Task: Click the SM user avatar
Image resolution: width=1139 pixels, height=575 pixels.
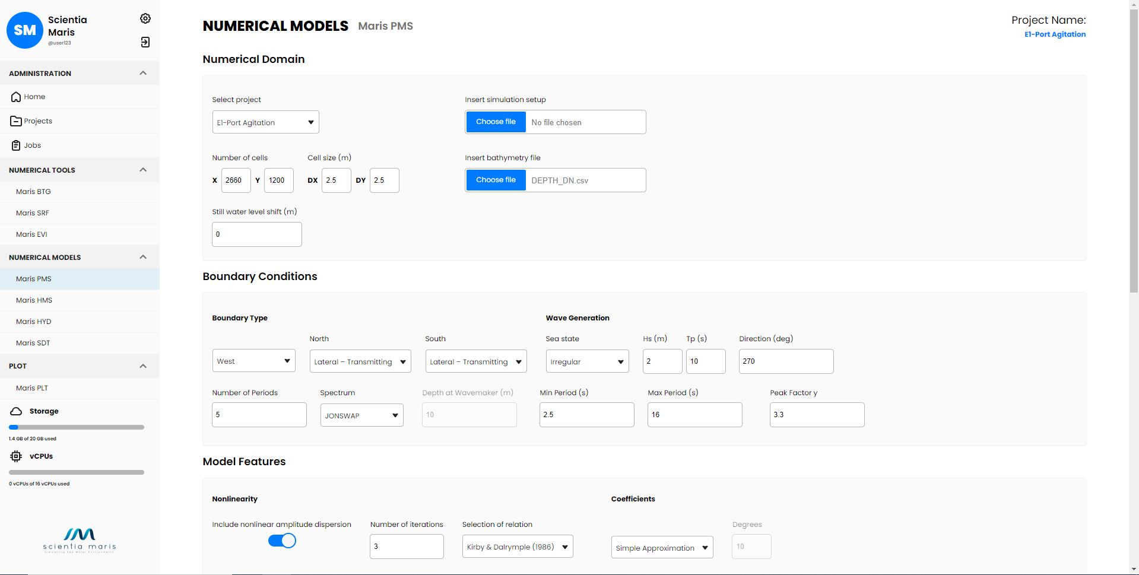Action: [x=25, y=30]
